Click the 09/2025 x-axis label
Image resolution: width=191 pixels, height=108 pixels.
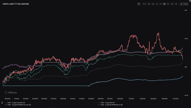pyautogui.click(x=120, y=99)
